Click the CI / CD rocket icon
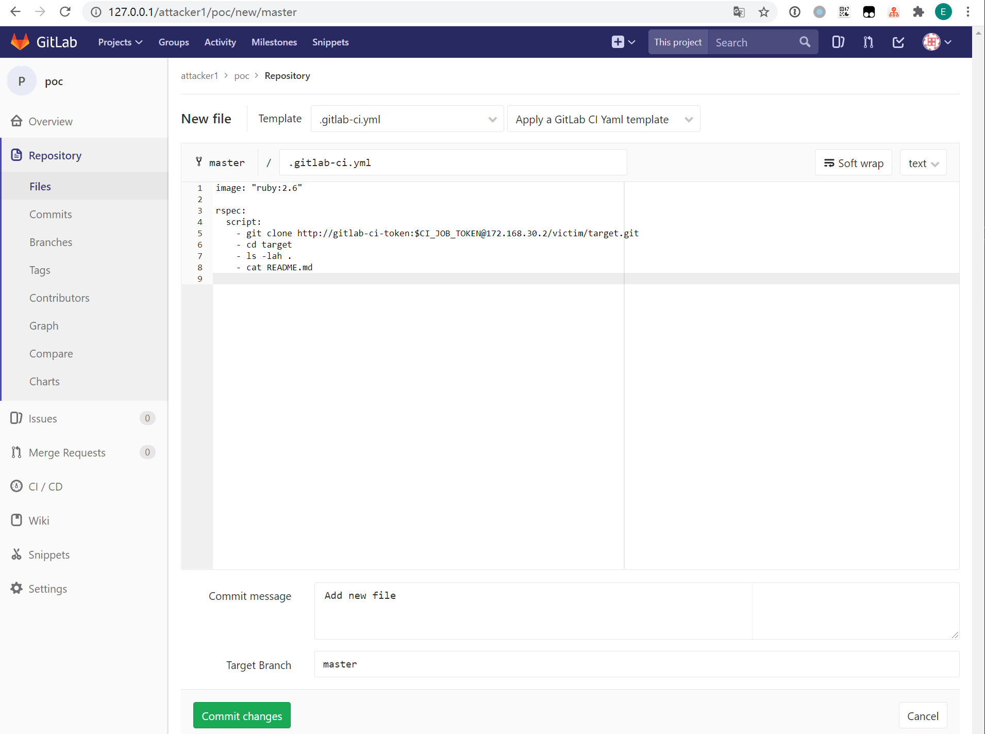985x734 pixels. 16,486
